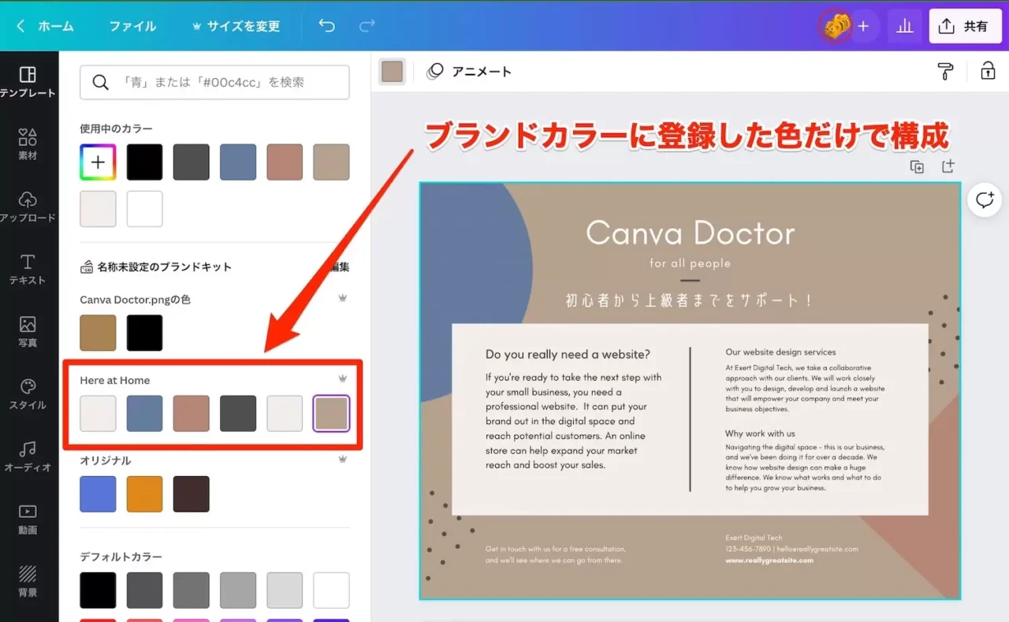1009x622 pixels.
Task: Click the back chevron beside ホーム
Action: [x=21, y=26]
